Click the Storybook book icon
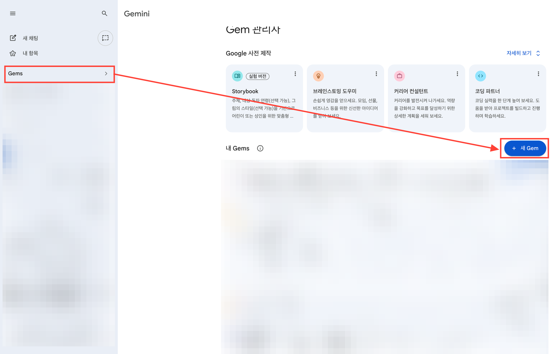 (x=237, y=76)
